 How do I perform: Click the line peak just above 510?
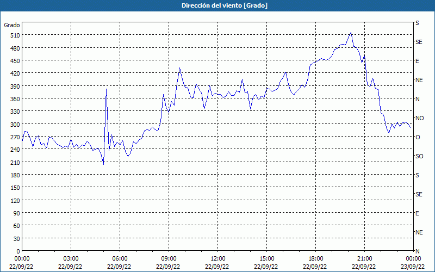tap(351, 33)
